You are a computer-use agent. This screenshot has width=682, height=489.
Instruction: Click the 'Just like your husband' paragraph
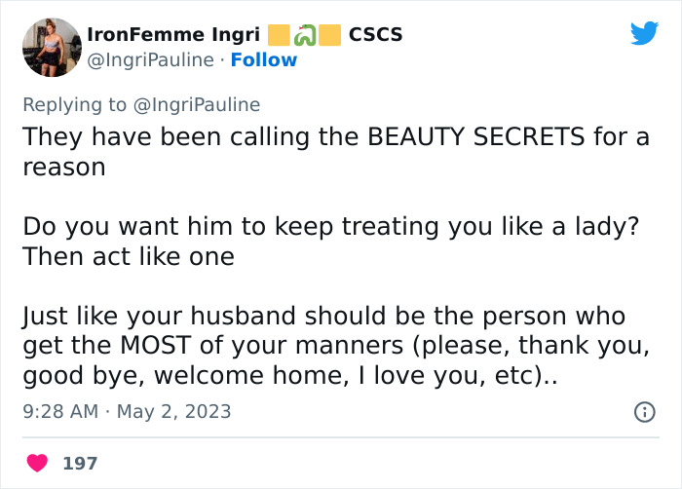[337, 346]
